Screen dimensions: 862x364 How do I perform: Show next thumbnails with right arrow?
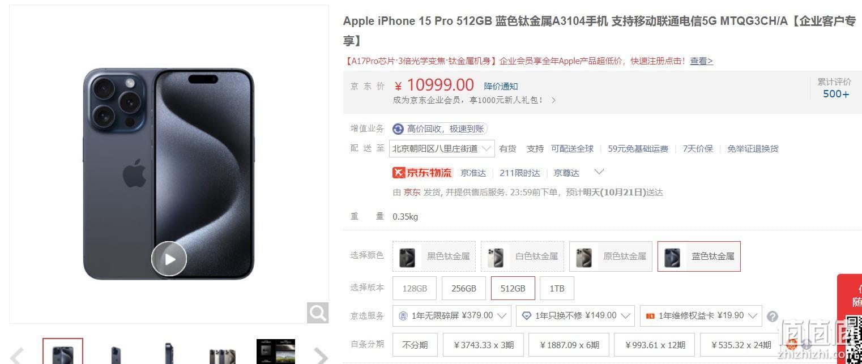click(x=321, y=356)
